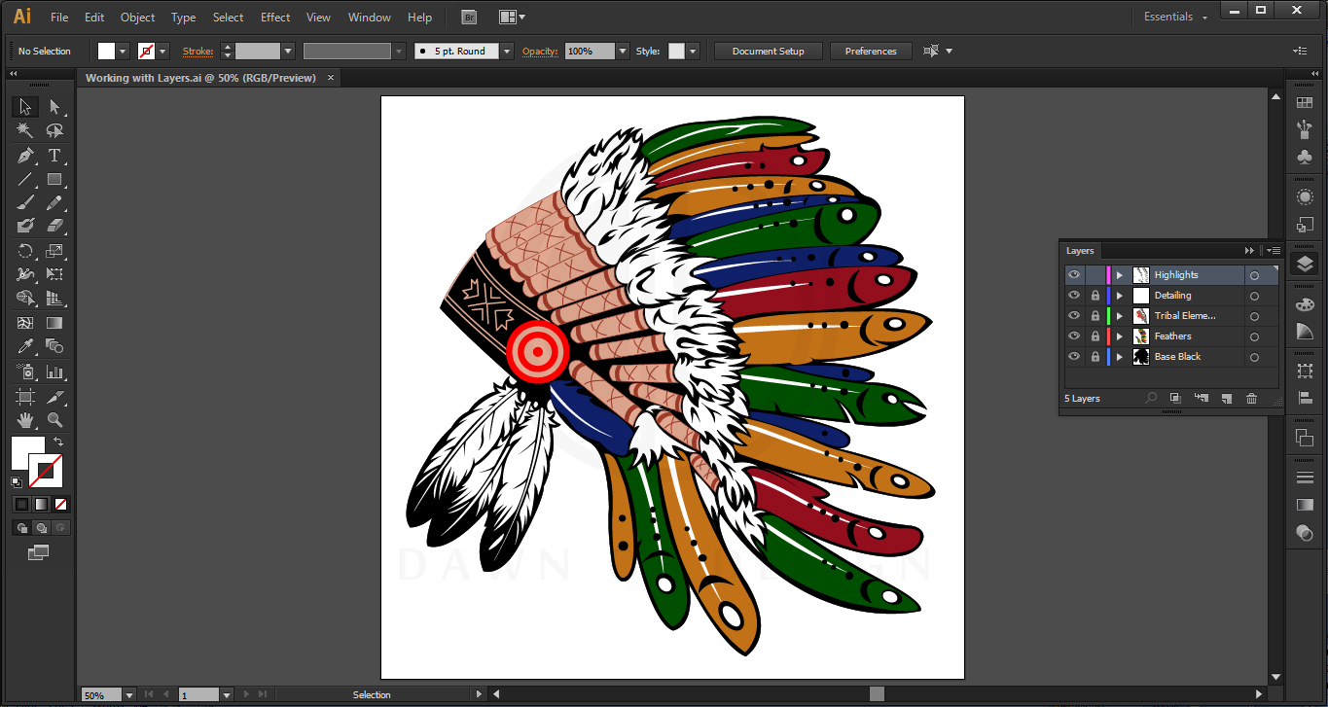Select the Zoom tool
Image resolution: width=1328 pixels, height=707 pixels.
click(54, 420)
